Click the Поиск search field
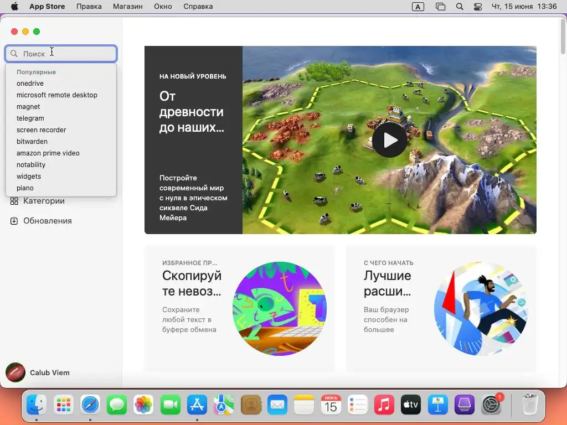The width and height of the screenshot is (567, 425). coord(61,54)
